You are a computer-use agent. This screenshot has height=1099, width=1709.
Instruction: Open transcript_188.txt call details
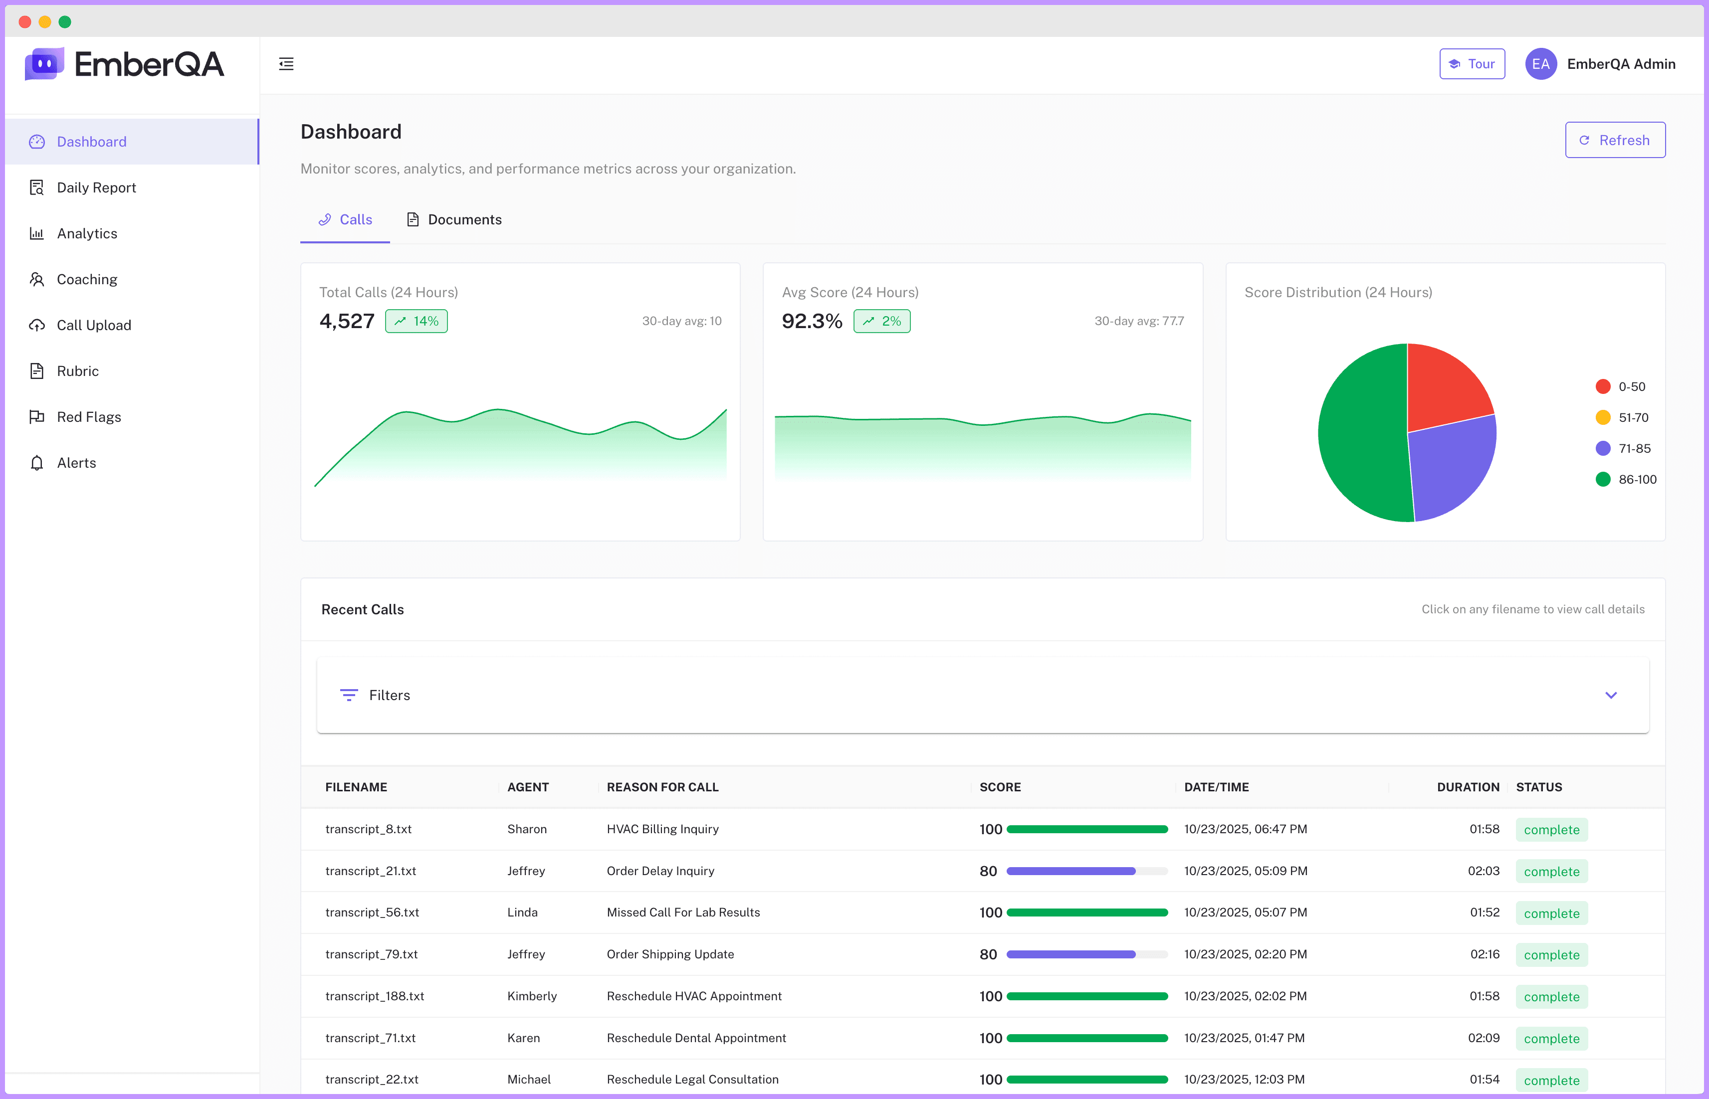pos(375,996)
